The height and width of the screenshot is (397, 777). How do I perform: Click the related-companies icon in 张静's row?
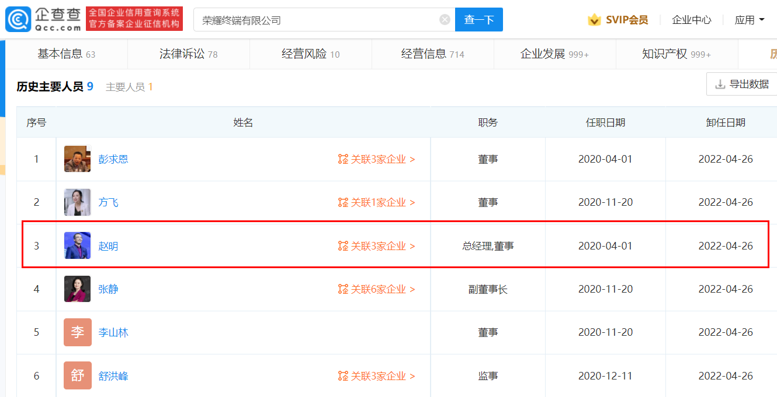343,289
